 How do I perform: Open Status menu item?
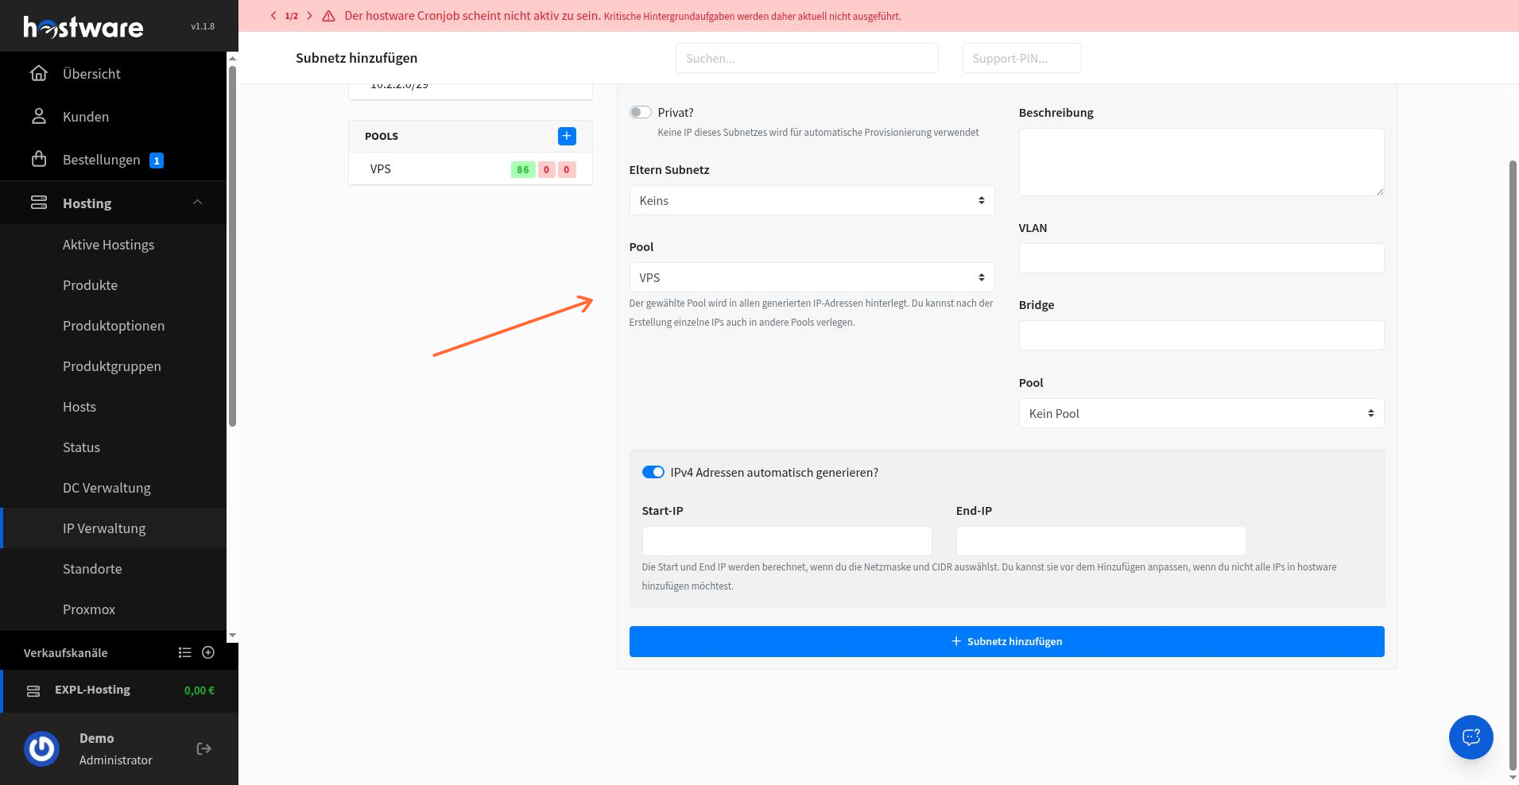(x=81, y=447)
